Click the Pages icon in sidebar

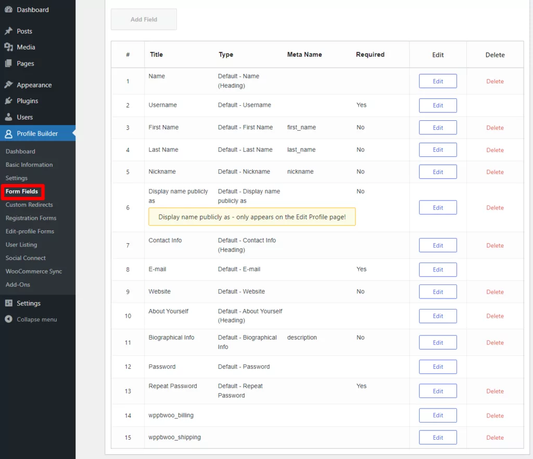(x=8, y=63)
